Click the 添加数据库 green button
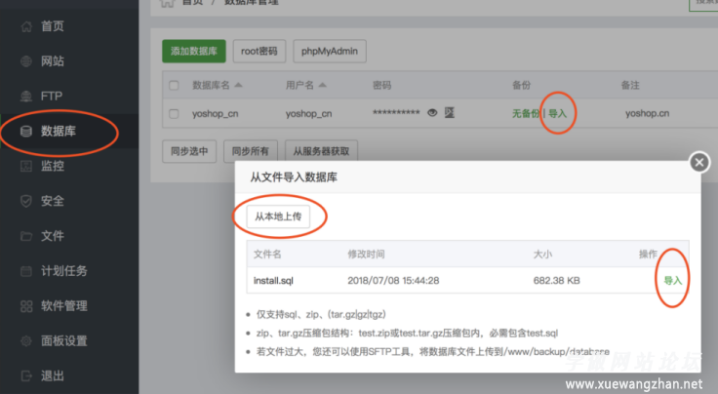718x394 pixels. click(194, 52)
